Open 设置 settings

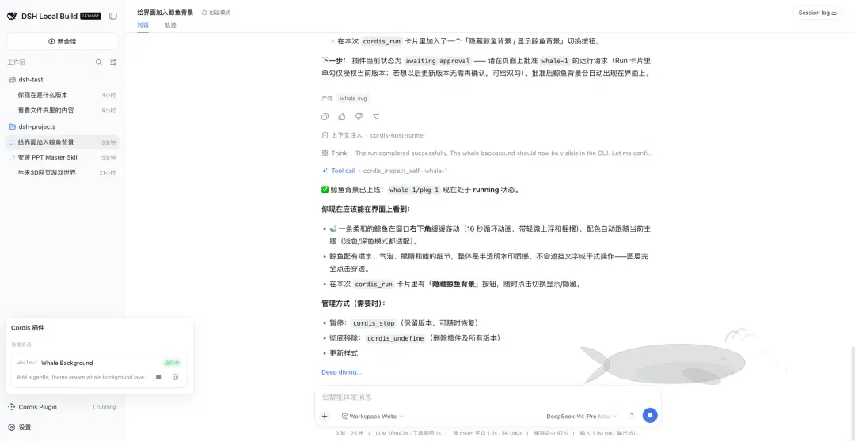(x=20, y=428)
